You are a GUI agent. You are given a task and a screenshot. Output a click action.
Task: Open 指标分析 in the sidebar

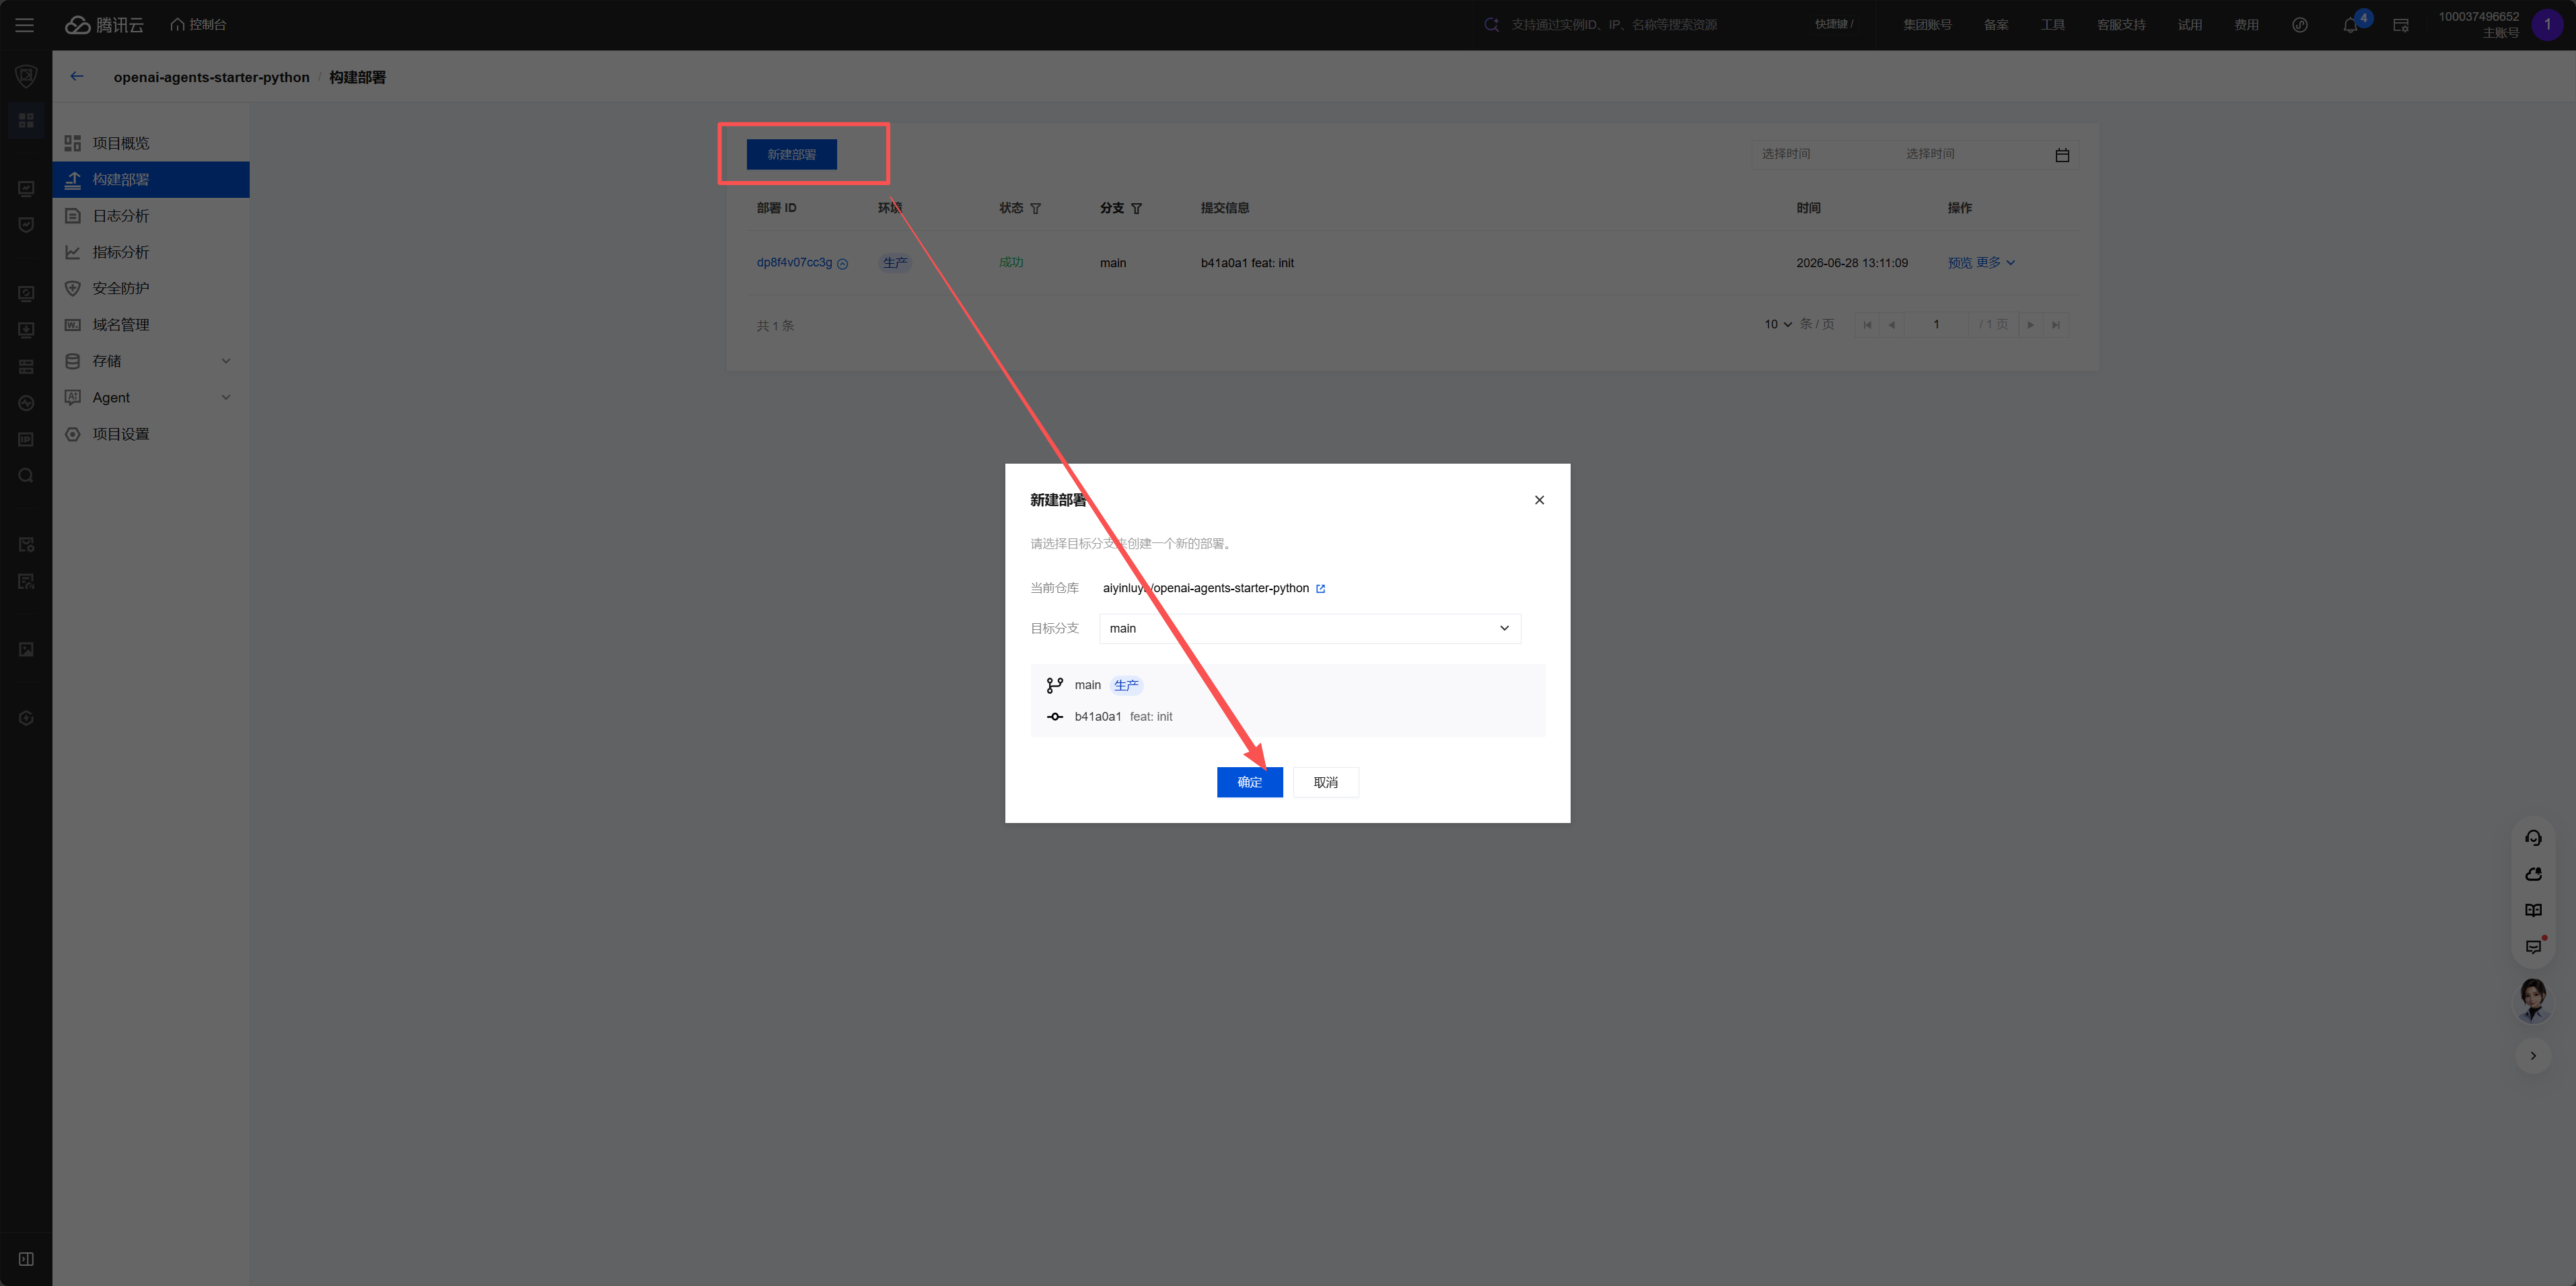(x=151, y=252)
